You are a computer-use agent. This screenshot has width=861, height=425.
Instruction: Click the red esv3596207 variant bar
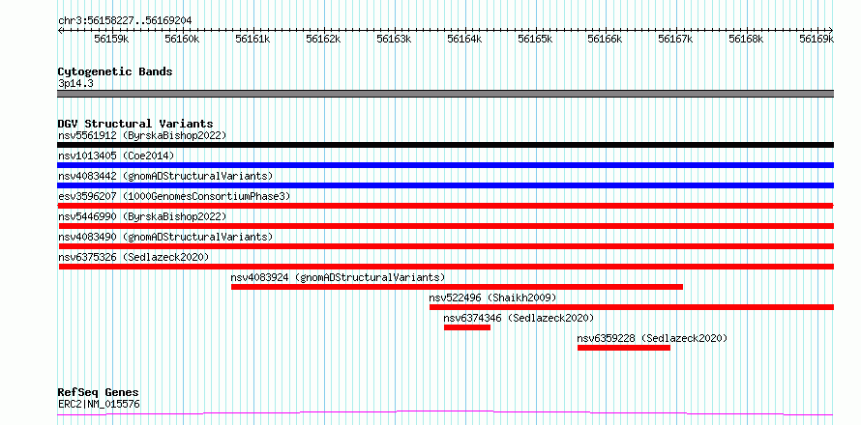[446, 206]
